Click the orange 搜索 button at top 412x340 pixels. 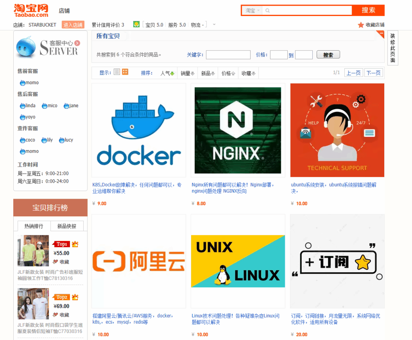click(x=368, y=10)
